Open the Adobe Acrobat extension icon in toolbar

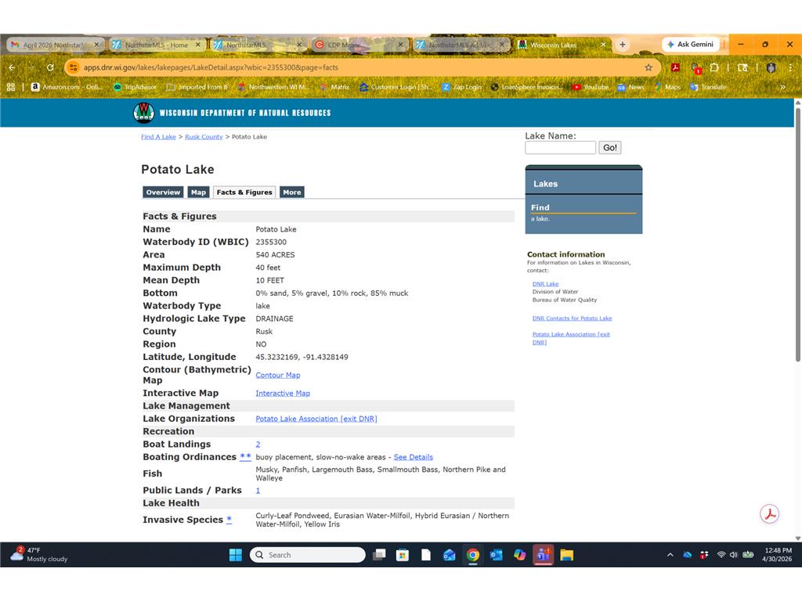point(675,67)
